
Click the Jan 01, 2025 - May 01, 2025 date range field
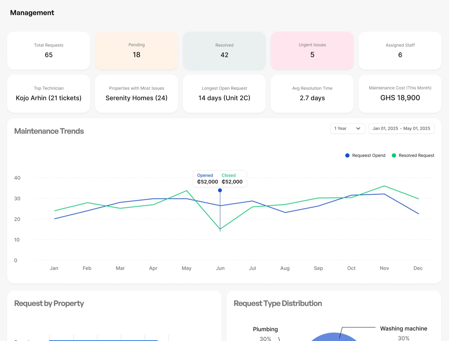pyautogui.click(x=401, y=128)
